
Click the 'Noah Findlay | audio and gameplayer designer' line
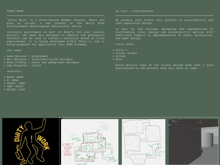43,62
